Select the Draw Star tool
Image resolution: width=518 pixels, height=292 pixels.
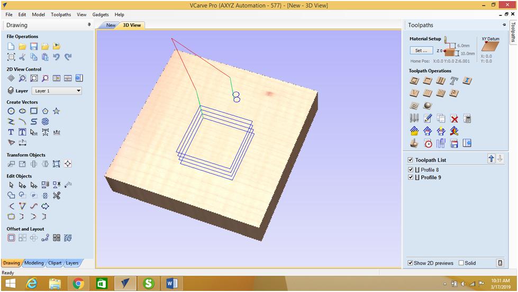coord(57,111)
